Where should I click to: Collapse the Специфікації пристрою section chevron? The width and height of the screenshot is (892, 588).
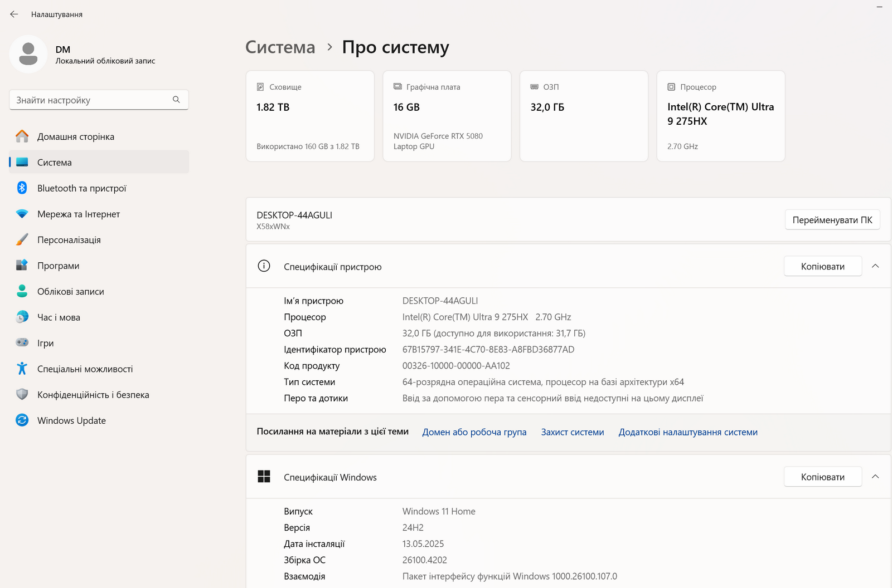[875, 266]
